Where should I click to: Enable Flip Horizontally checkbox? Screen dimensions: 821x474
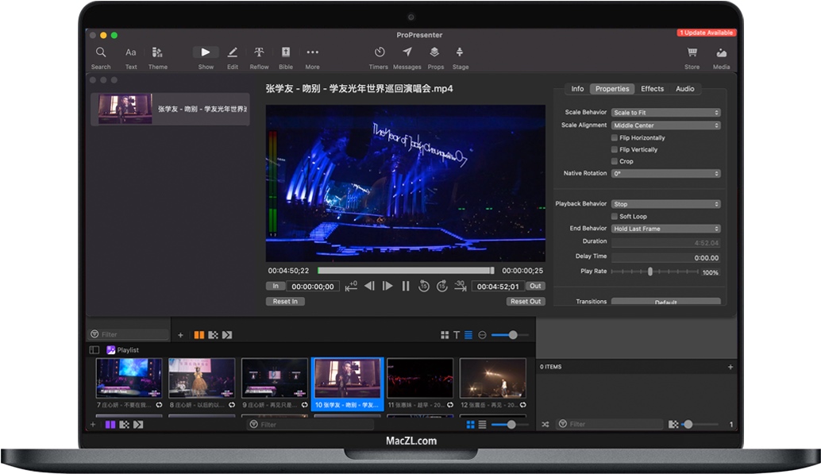[x=615, y=137]
